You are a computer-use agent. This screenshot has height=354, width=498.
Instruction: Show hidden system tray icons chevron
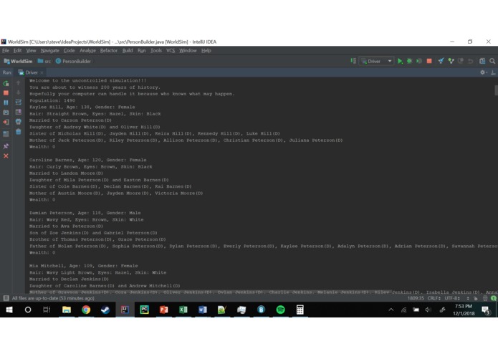pyautogui.click(x=391, y=310)
